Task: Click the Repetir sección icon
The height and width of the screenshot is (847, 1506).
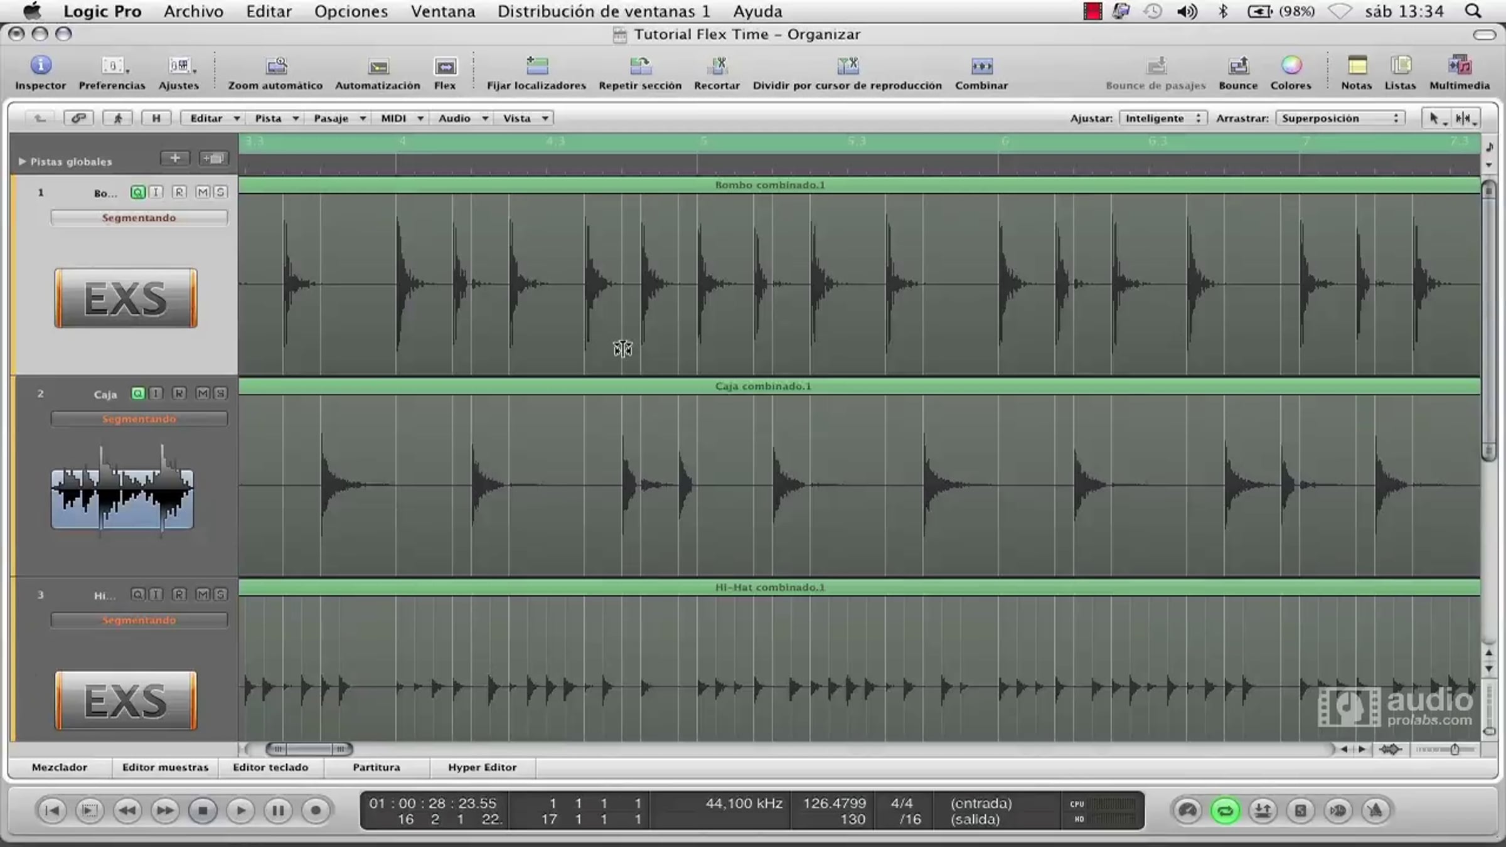Action: coord(640,67)
